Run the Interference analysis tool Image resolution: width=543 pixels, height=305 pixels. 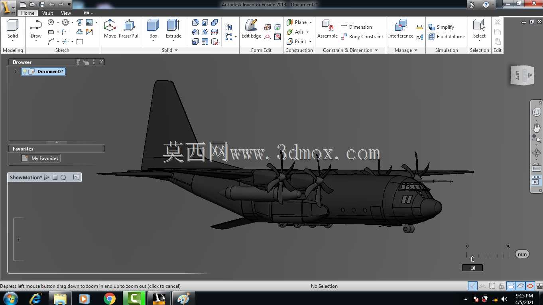[x=401, y=29]
